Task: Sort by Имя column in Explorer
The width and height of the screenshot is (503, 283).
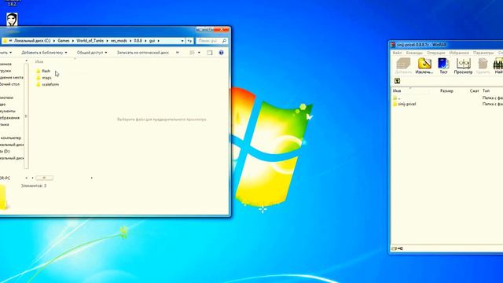Action: 39,61
